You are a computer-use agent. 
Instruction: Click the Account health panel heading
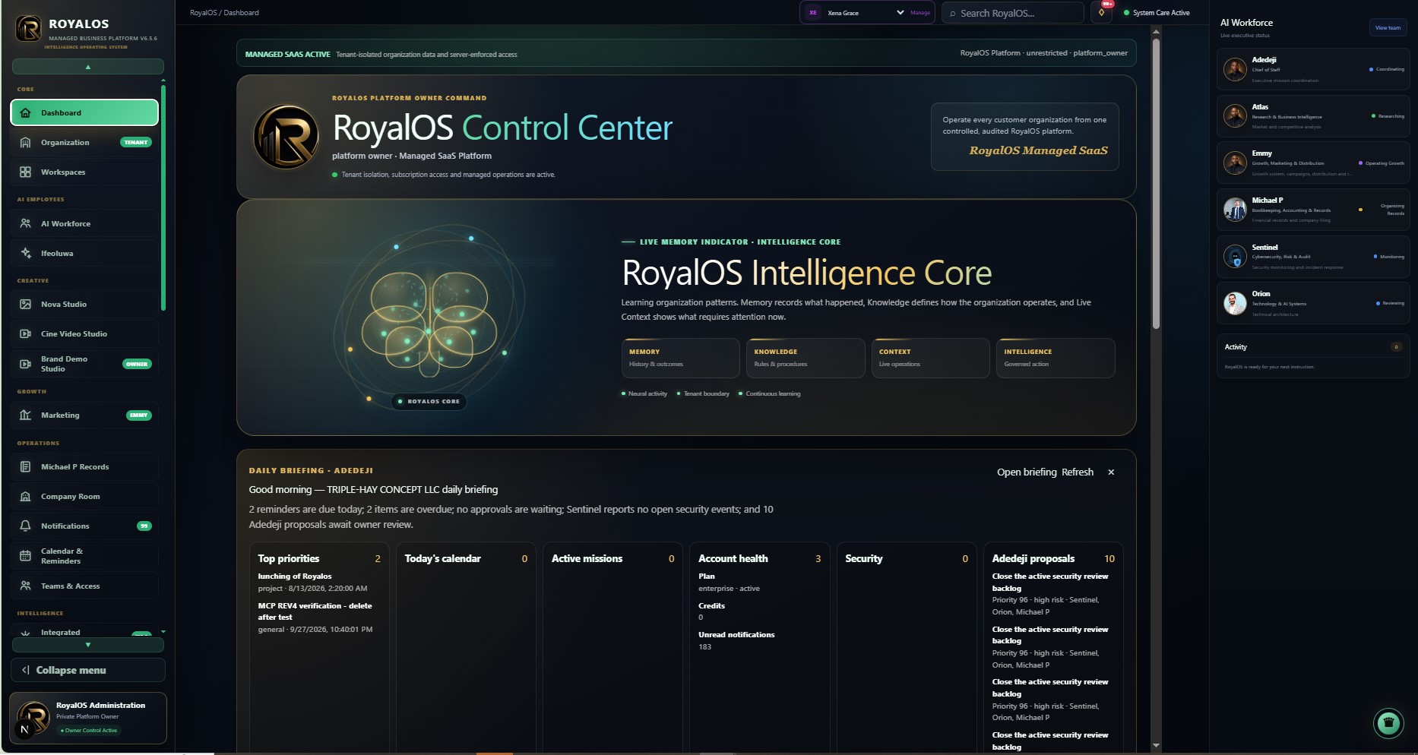pyautogui.click(x=733, y=558)
